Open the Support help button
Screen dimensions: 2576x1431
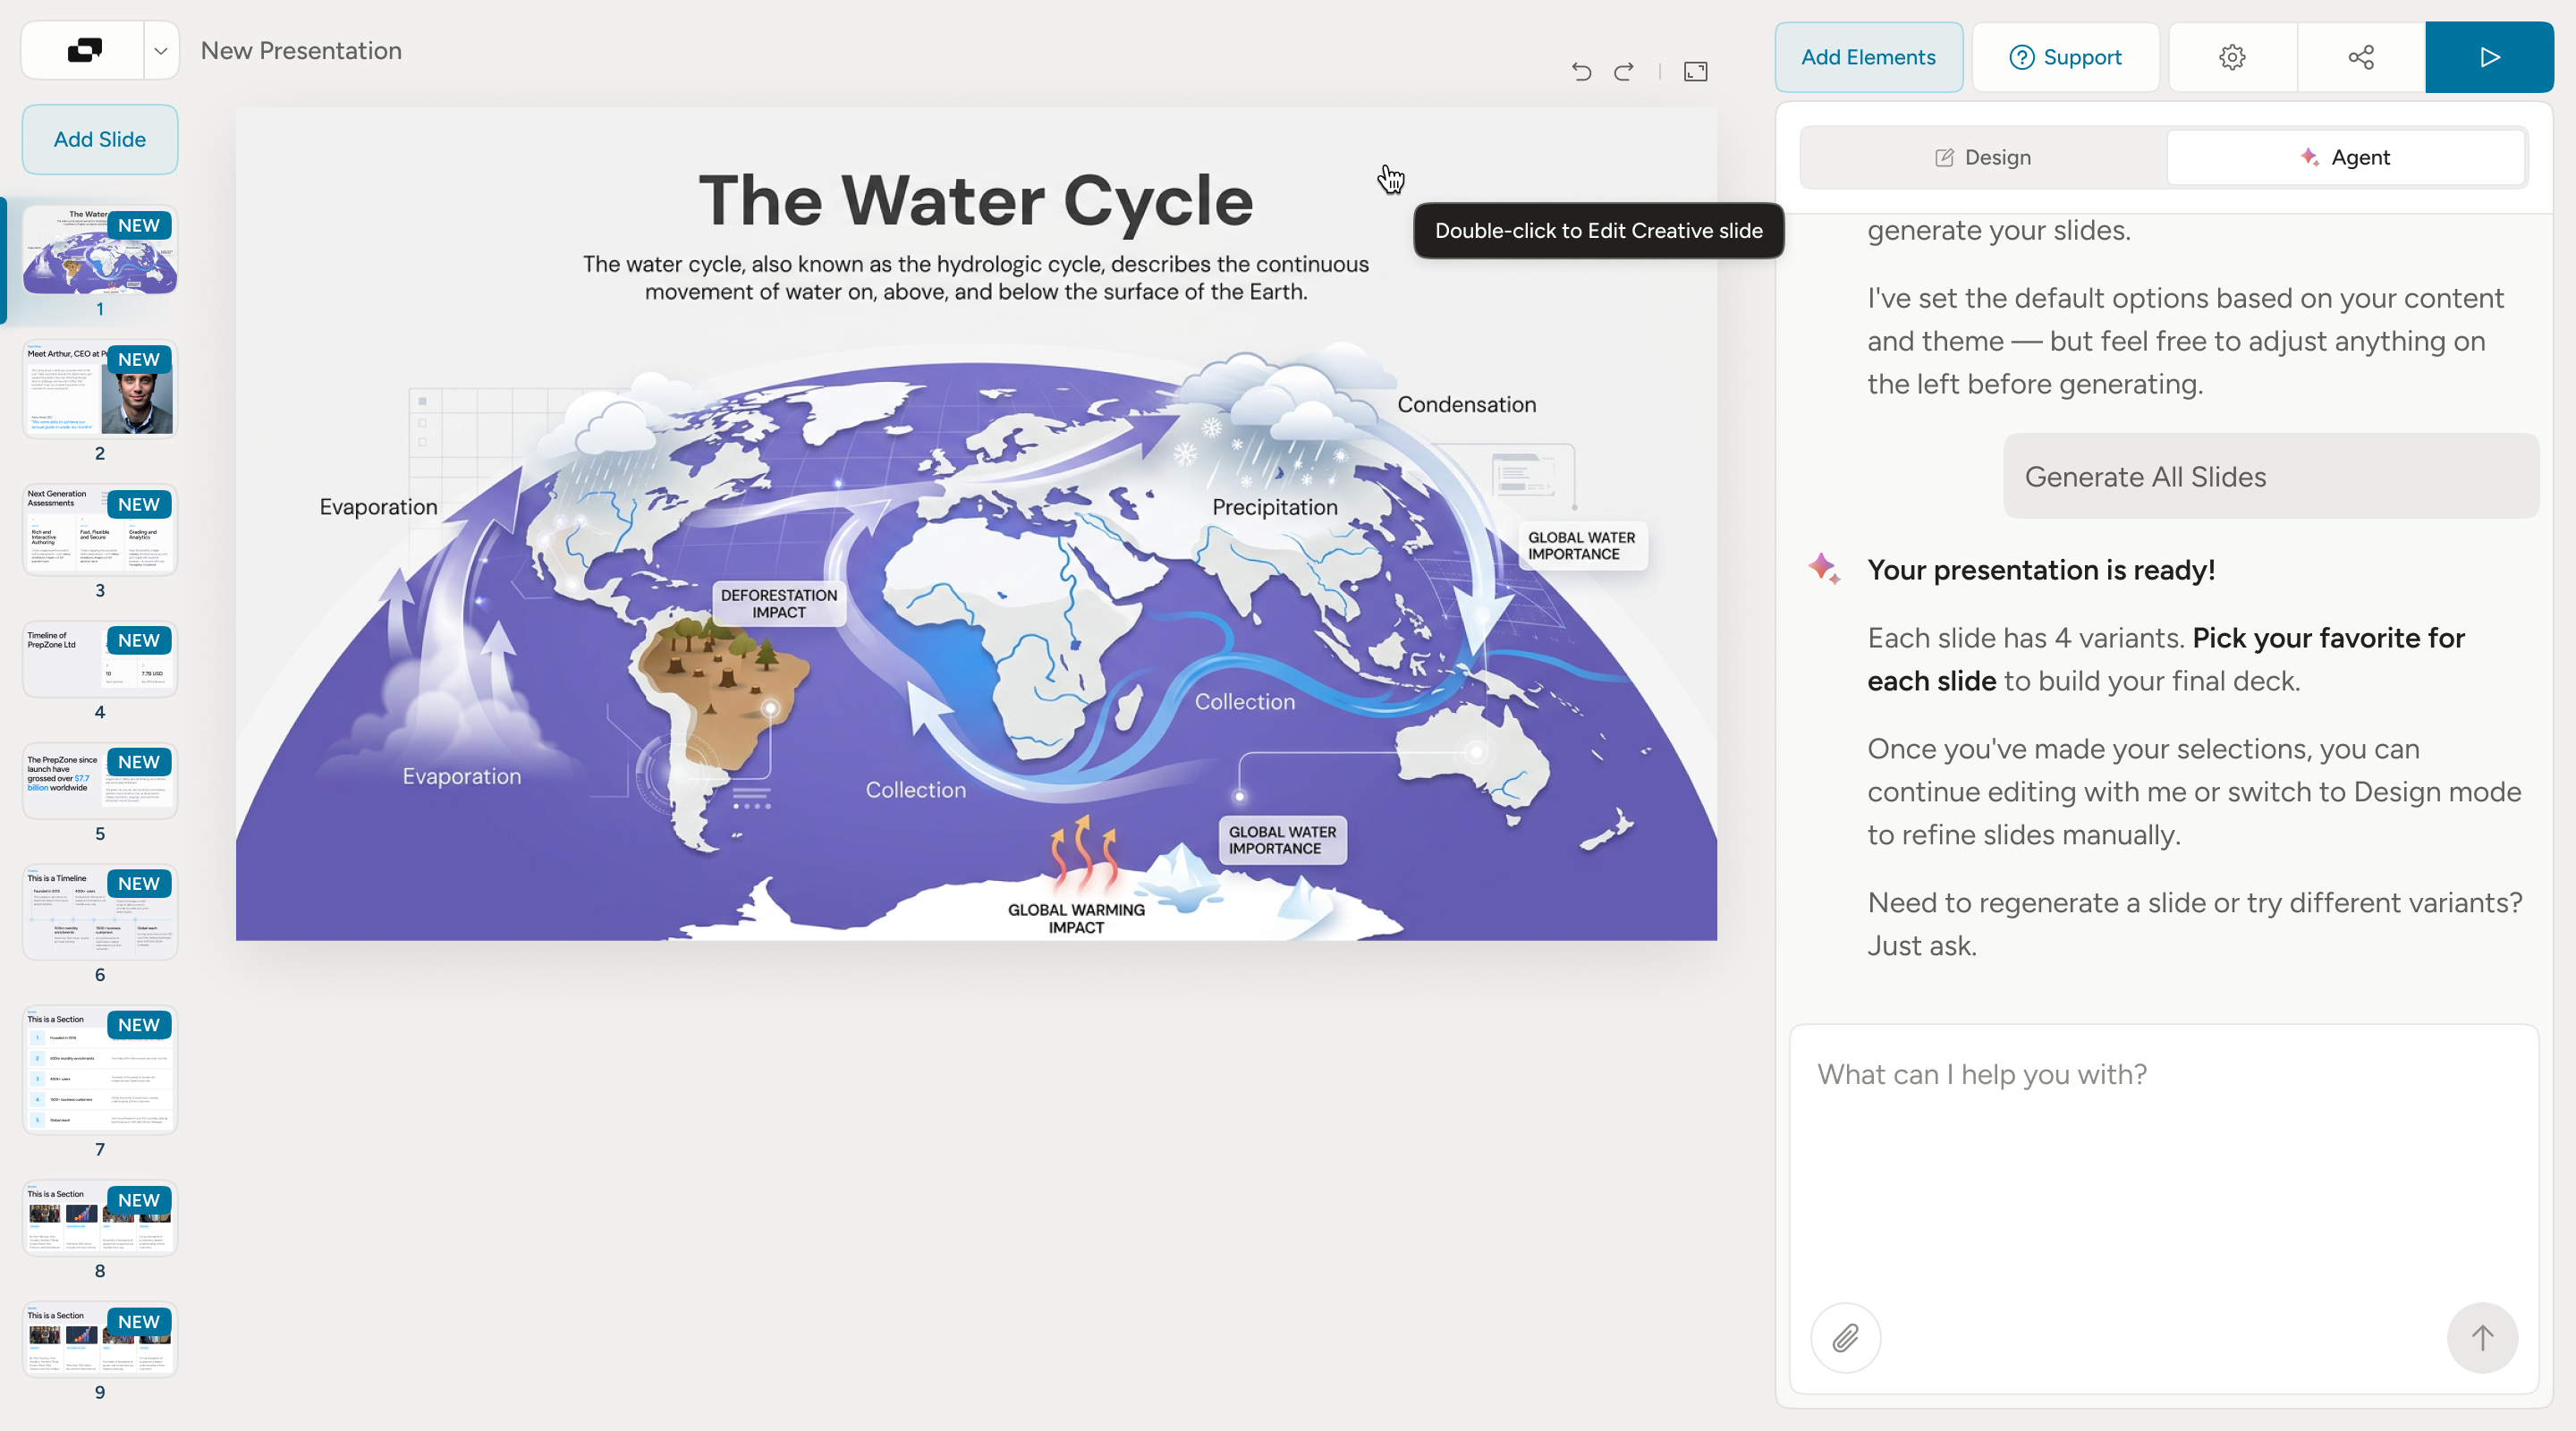pos(2065,57)
